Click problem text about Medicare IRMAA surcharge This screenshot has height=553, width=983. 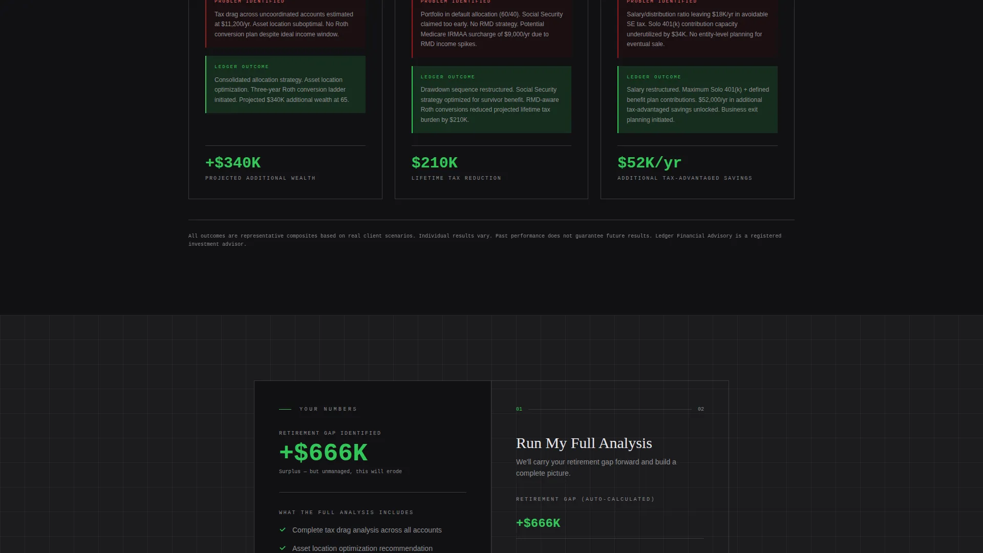pos(491,29)
